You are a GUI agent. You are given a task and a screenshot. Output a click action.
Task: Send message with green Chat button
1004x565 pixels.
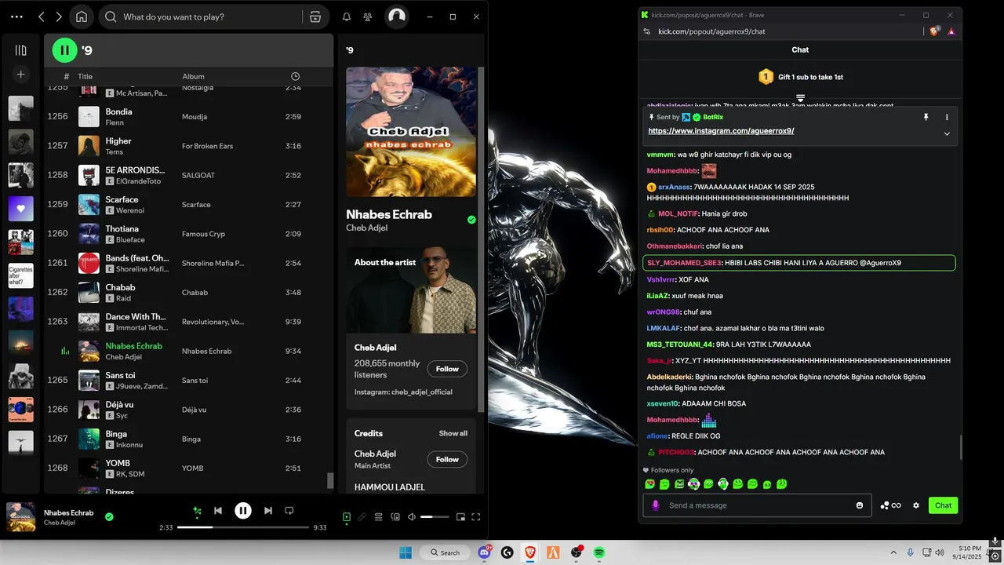coord(943,505)
